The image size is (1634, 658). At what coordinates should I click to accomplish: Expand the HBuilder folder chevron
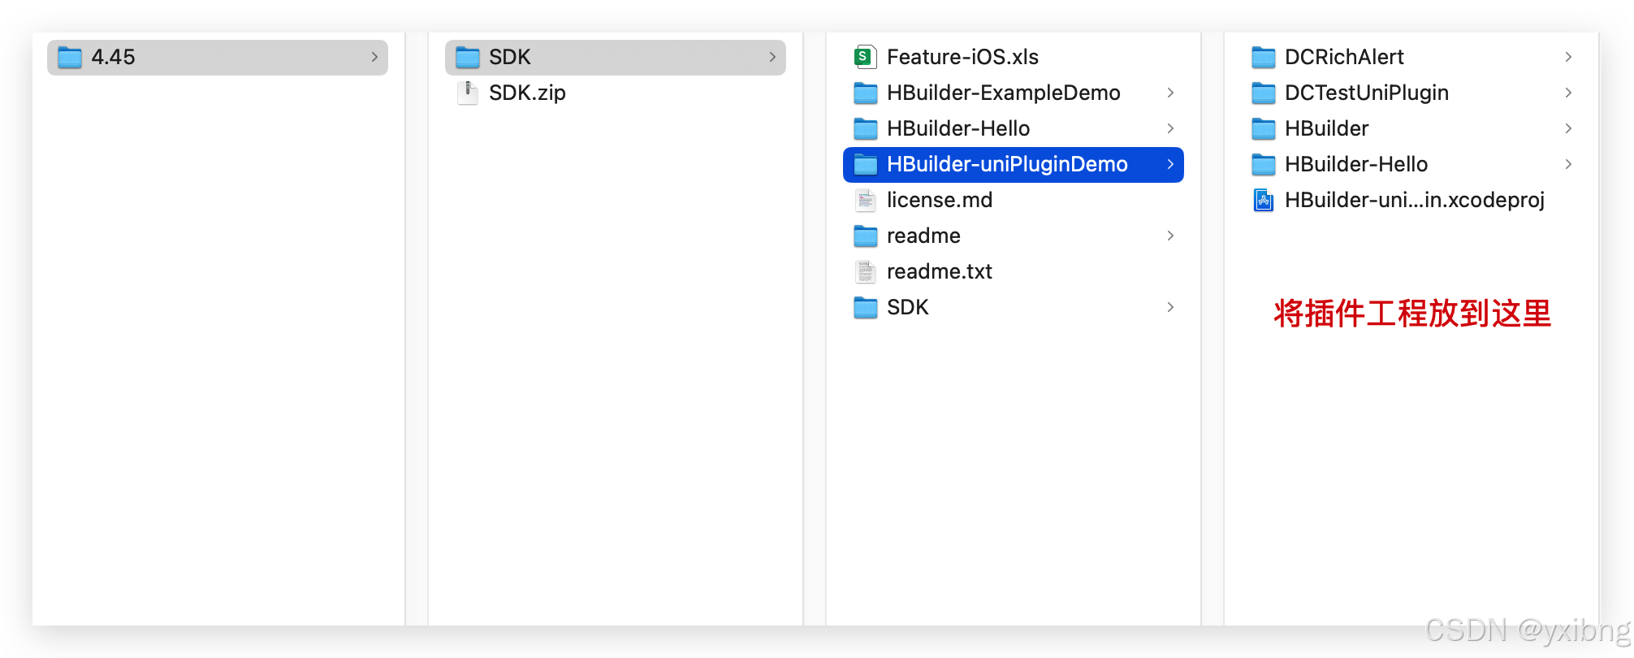point(1568,128)
